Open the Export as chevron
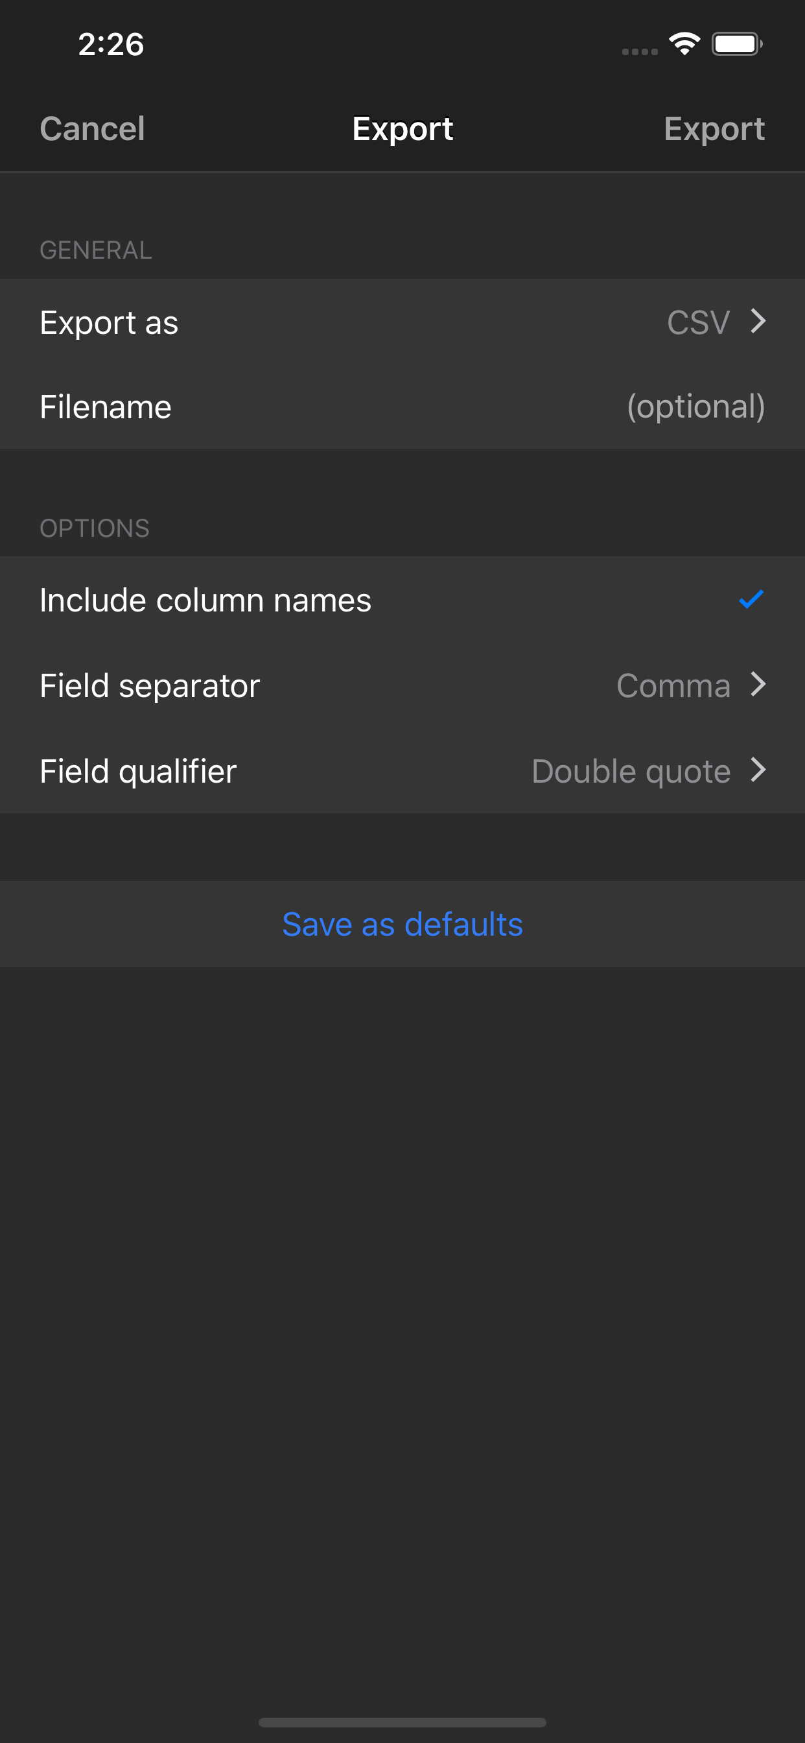 click(x=758, y=322)
